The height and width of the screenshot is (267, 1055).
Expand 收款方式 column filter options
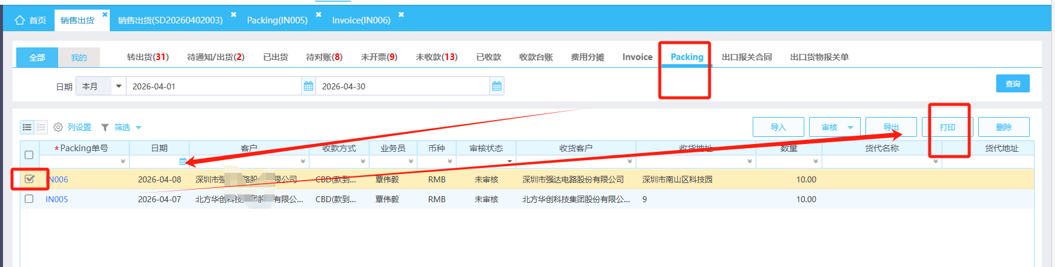[x=363, y=161]
